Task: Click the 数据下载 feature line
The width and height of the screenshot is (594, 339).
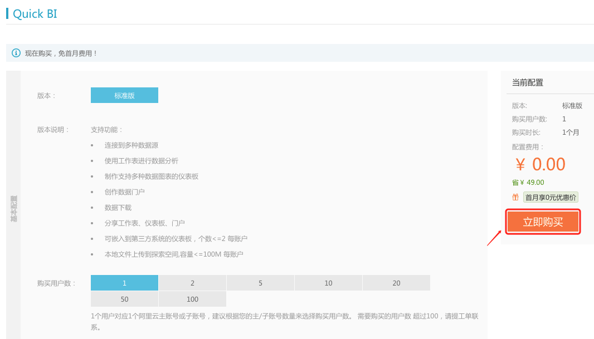Action: (x=118, y=208)
